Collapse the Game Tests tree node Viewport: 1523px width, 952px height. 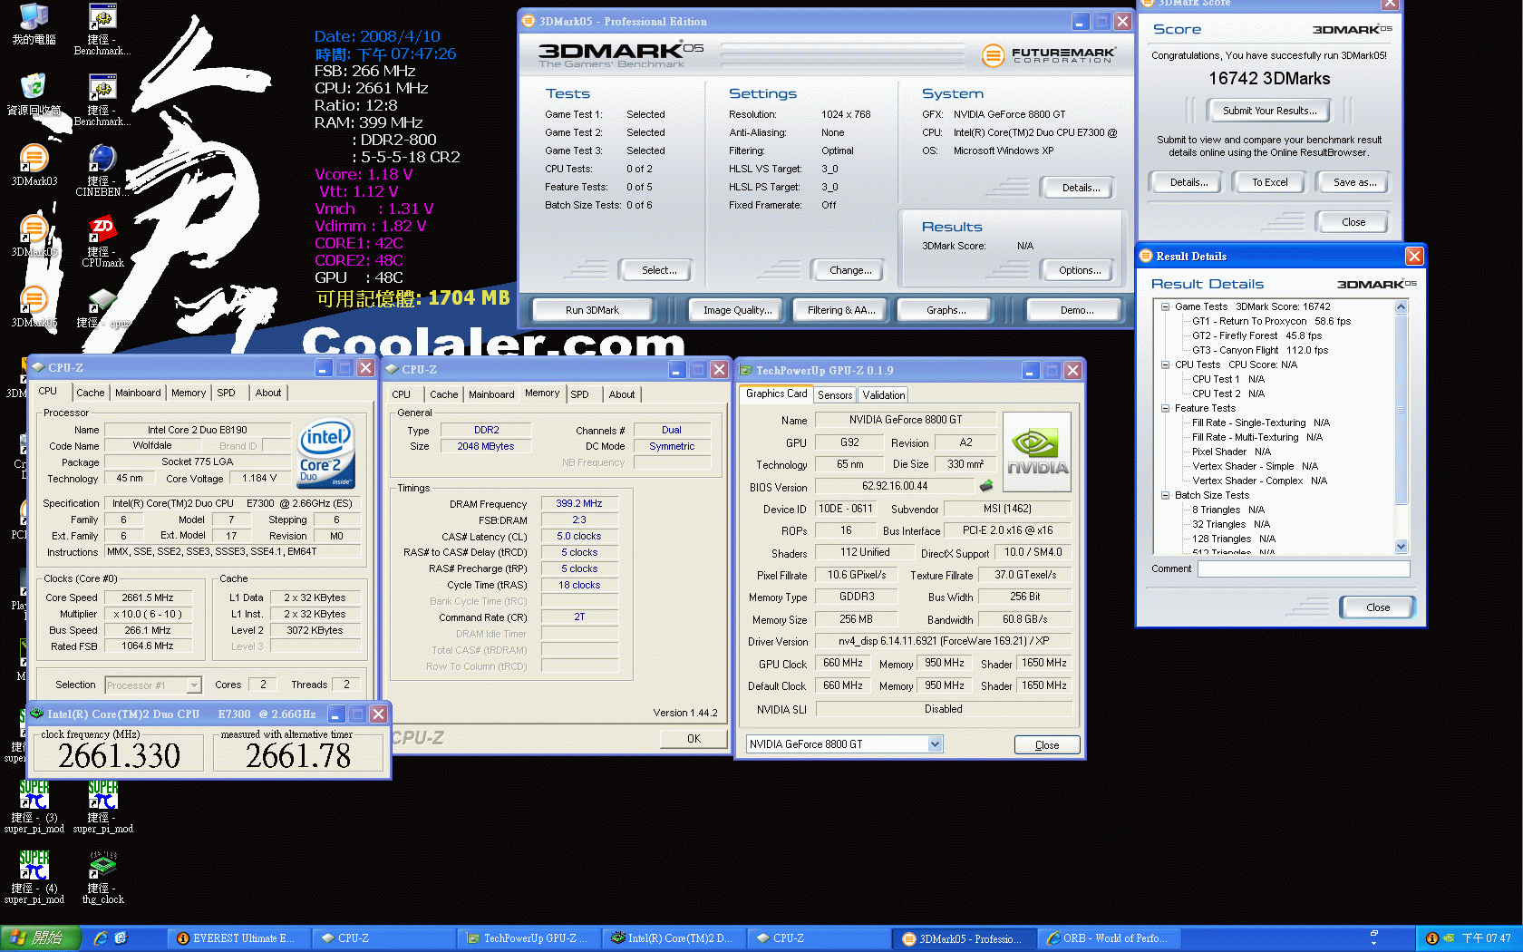(x=1165, y=306)
